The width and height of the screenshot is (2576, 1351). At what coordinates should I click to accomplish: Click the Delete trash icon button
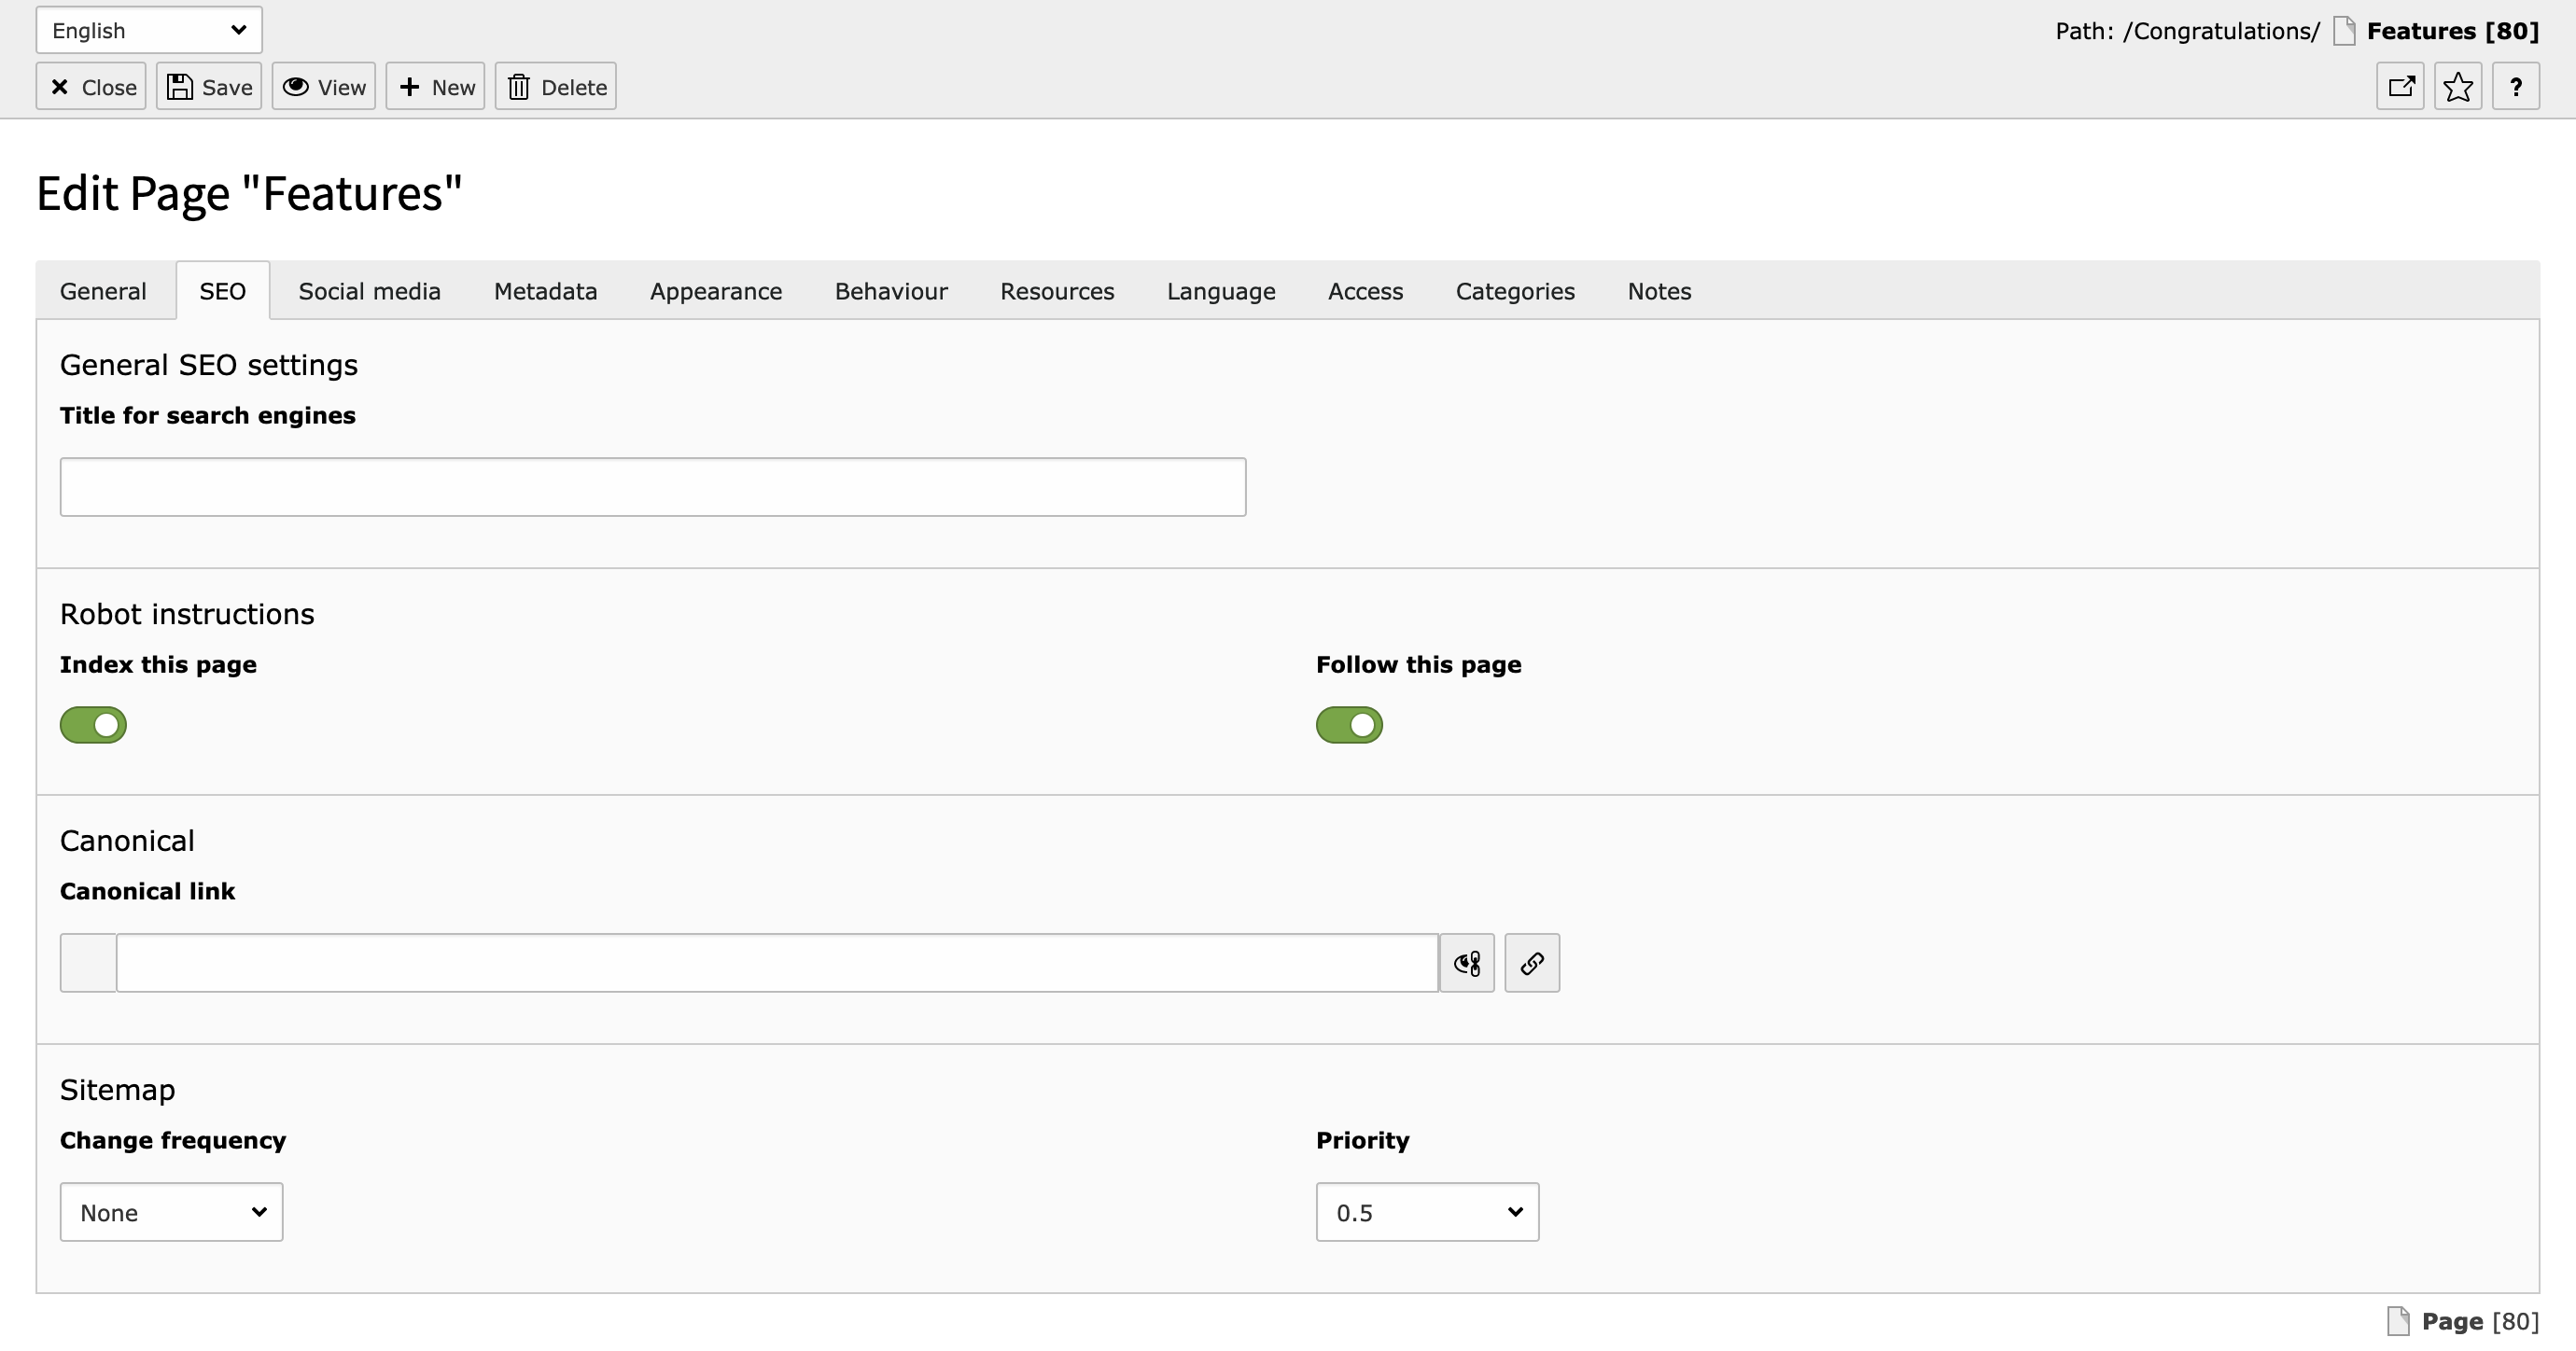click(x=556, y=87)
